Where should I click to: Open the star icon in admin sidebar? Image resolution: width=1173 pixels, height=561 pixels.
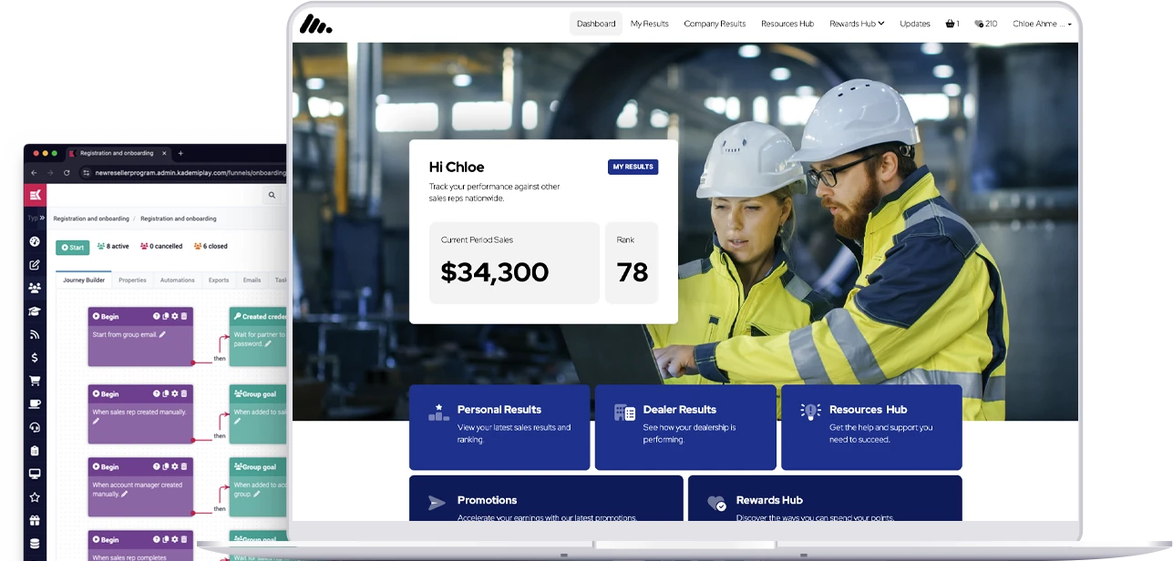point(35,497)
